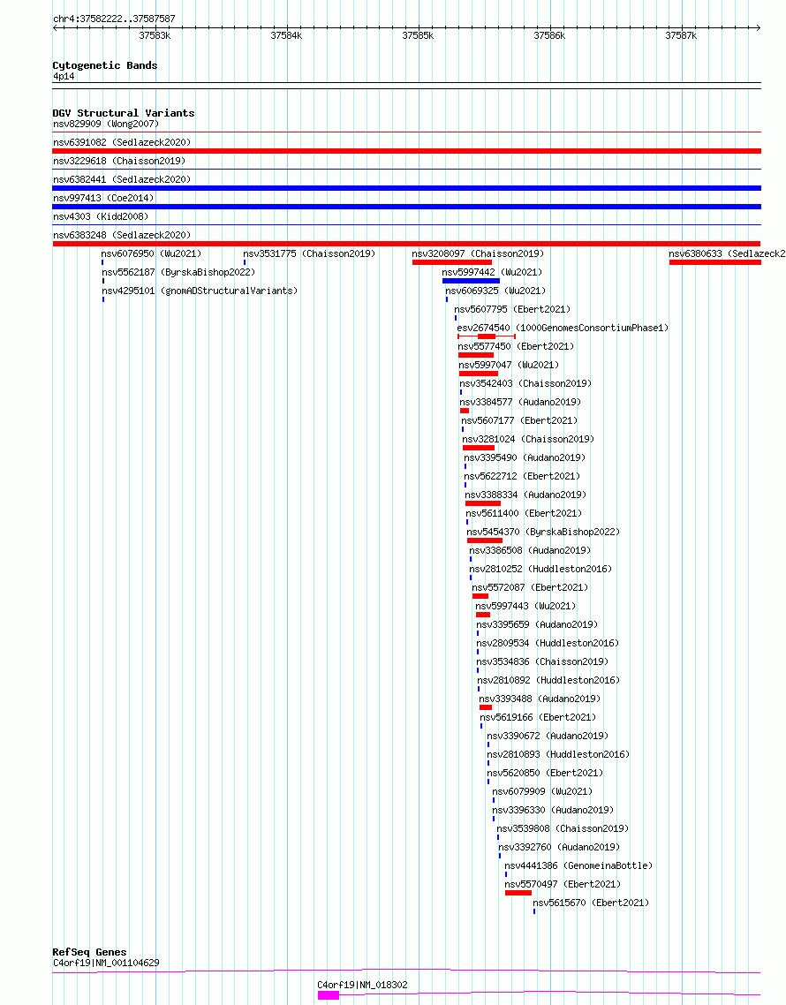Click nsv5622712 (Ebert2021) label

point(522,477)
